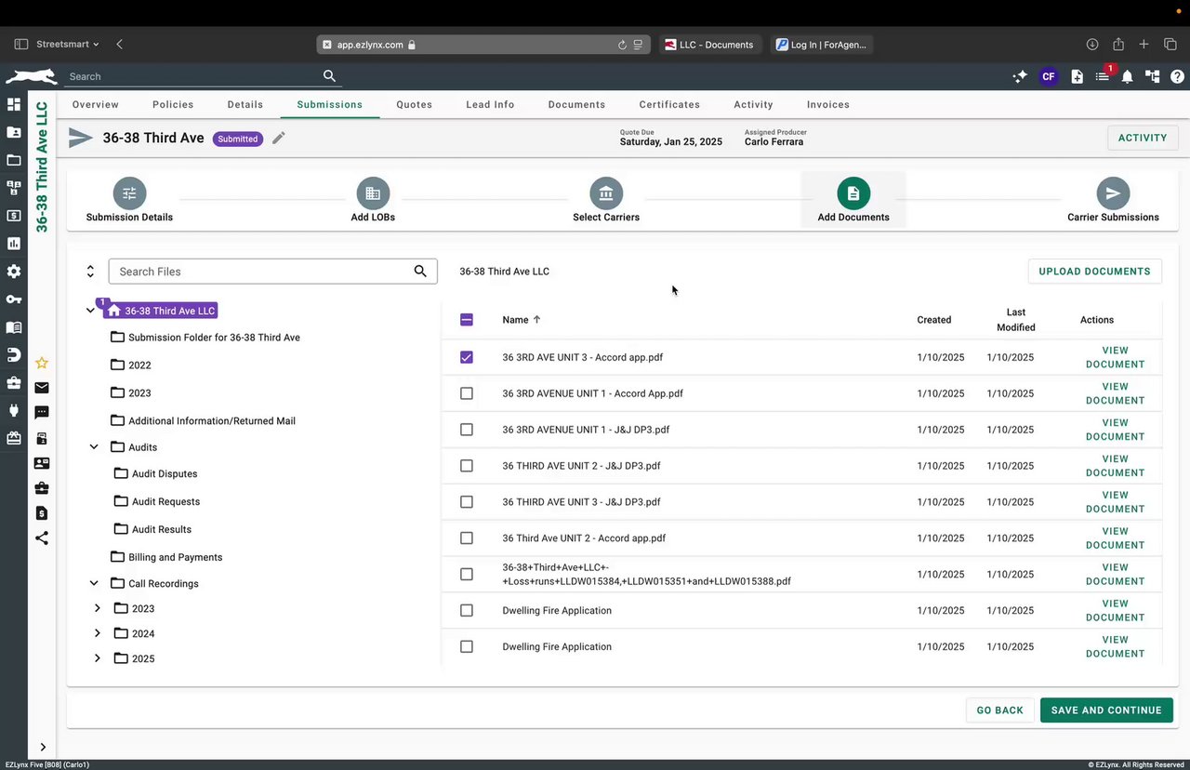The width and height of the screenshot is (1190, 770).
Task: Open the CF user avatar menu
Action: pos(1049,76)
